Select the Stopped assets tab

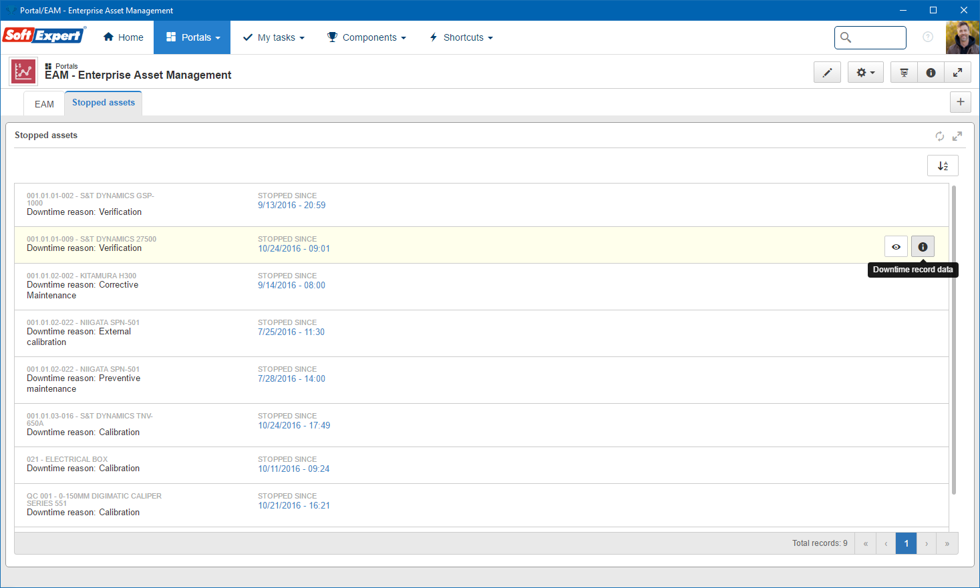click(x=104, y=103)
